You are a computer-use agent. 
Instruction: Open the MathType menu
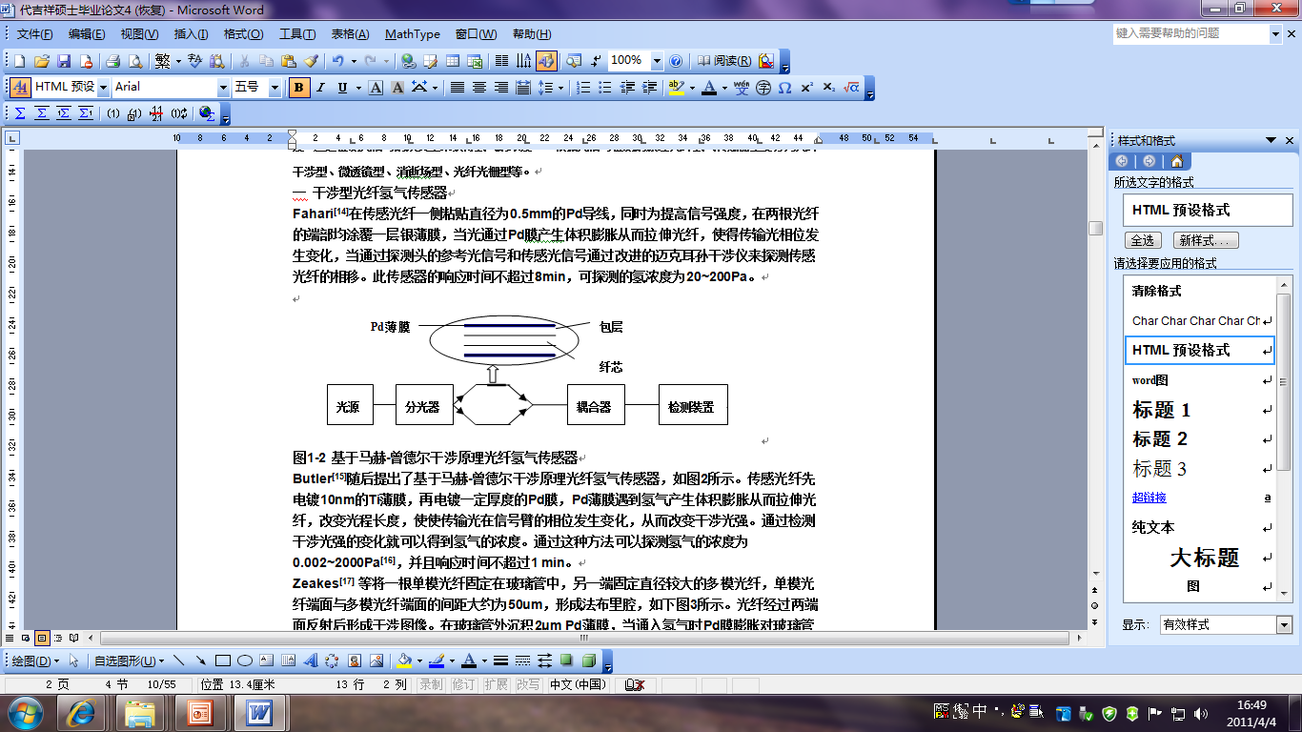[412, 34]
